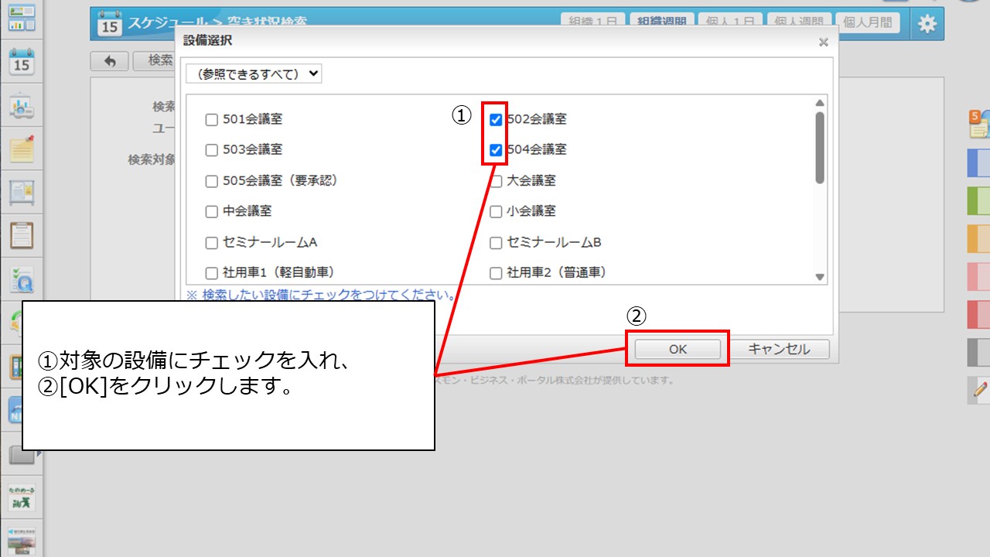
Task: Check the 501会議室 checkbox
Action: click(x=211, y=120)
